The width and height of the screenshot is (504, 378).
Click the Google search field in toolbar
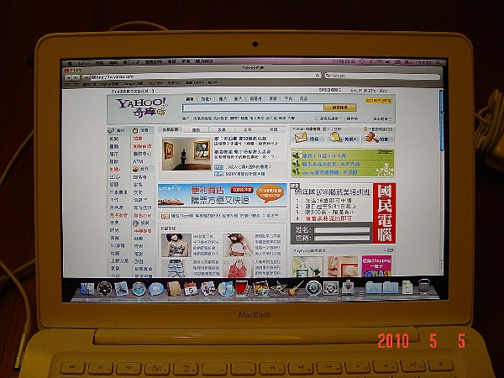[382, 76]
